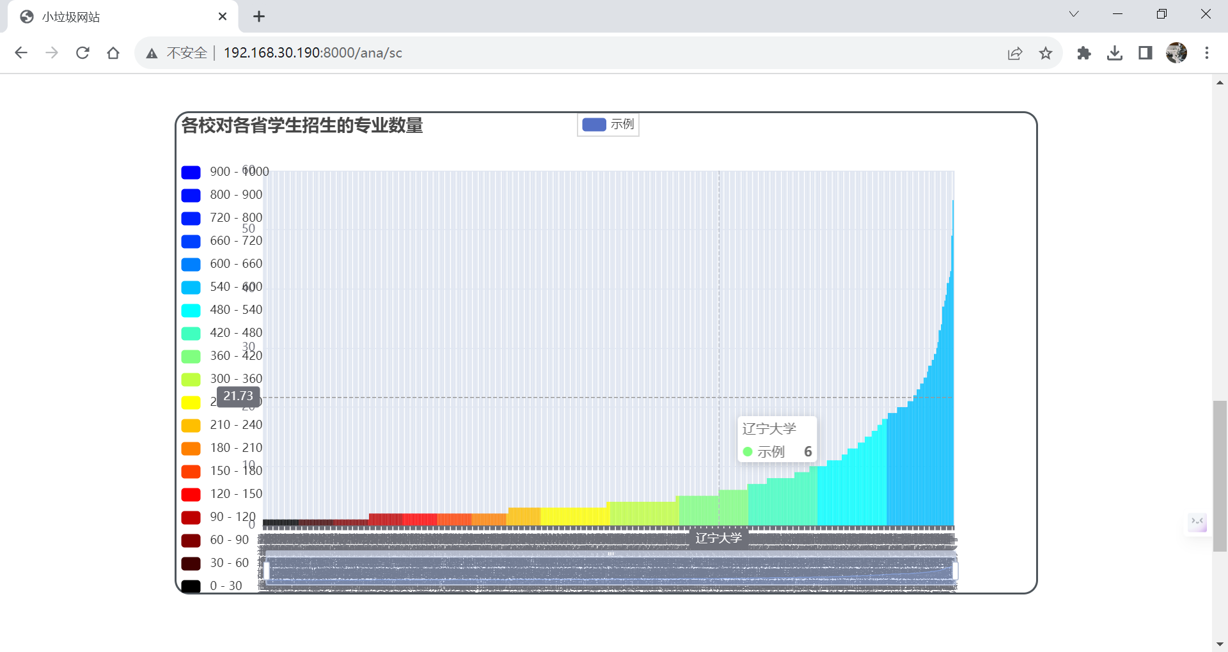Toggle the 660 - 720 range swatch

[191, 241]
